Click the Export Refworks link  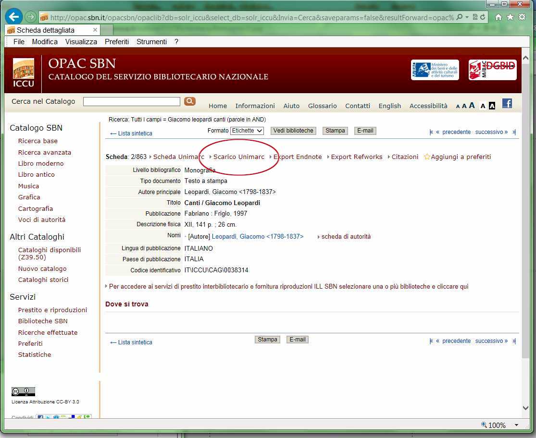click(357, 157)
